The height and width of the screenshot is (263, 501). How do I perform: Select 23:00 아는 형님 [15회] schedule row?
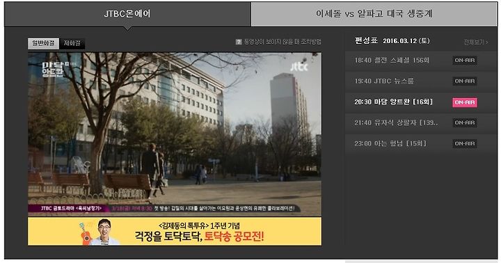click(420, 143)
